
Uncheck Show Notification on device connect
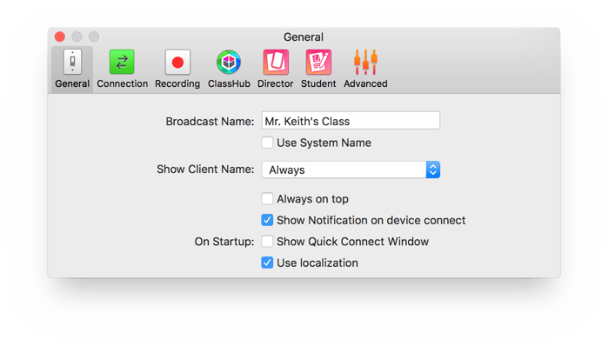pyautogui.click(x=267, y=220)
